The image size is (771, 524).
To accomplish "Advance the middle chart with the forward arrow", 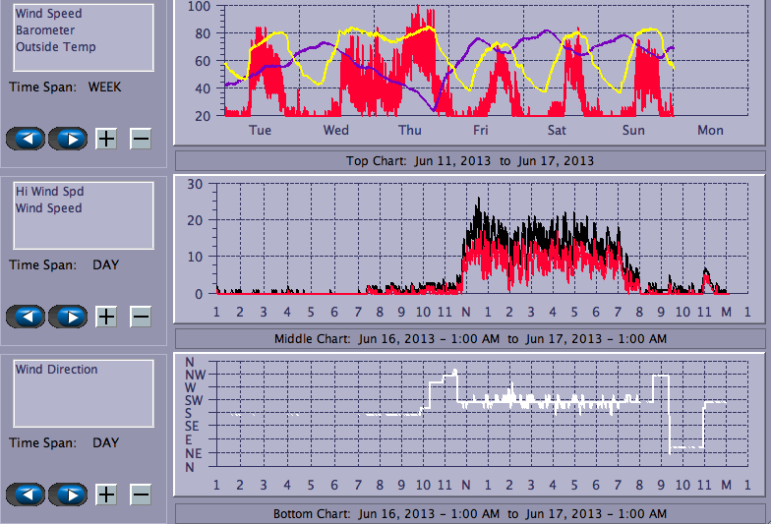I will pyautogui.click(x=68, y=317).
